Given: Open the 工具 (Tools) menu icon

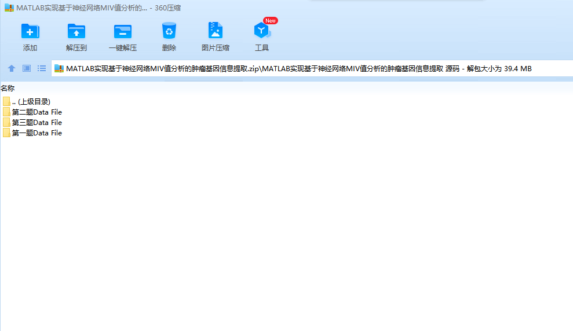Looking at the screenshot, I should coord(262,31).
